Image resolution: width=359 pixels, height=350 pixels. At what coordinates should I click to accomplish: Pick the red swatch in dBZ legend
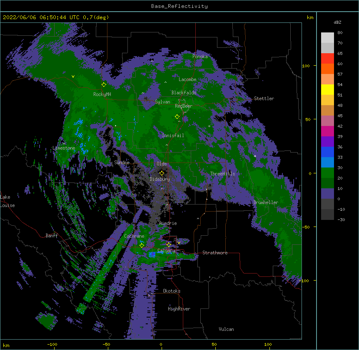coord(327,59)
